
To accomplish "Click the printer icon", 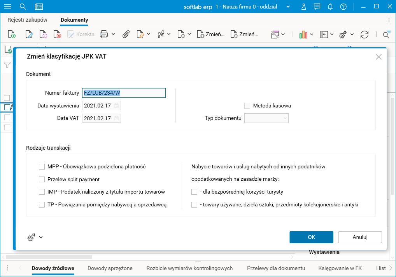I will 104,34.
